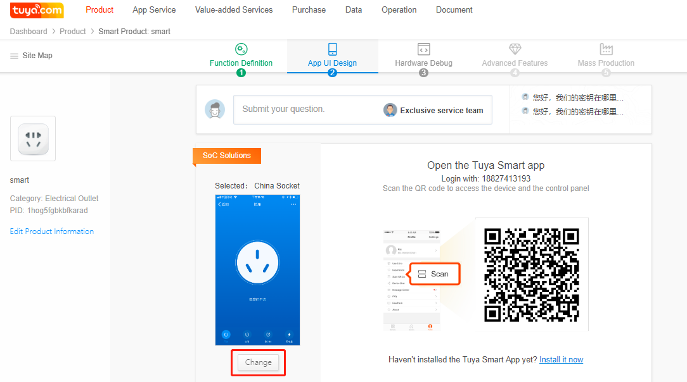Select the Function Definition step icon
687x382 pixels.
(241, 49)
